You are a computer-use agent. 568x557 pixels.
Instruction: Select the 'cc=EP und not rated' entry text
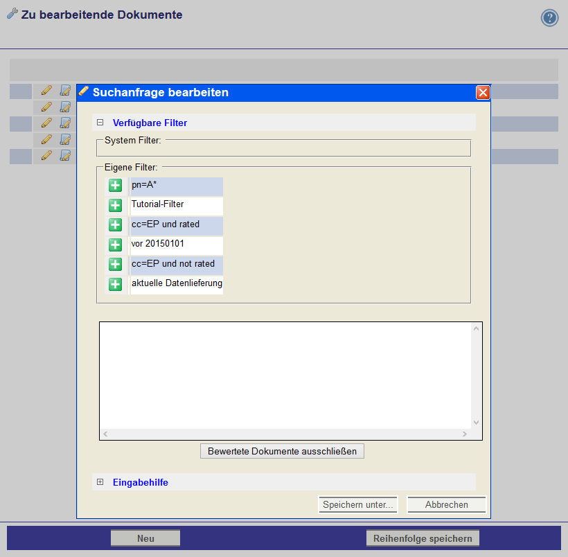pos(173,263)
